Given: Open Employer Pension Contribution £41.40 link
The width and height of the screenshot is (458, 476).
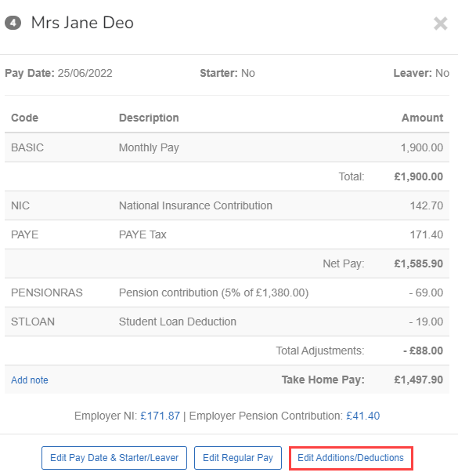Looking at the screenshot, I should (362, 416).
